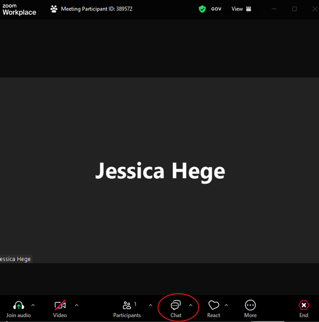Image resolution: width=319 pixels, height=322 pixels.
Task: Click the GOV label in the title bar
Action: click(x=216, y=9)
